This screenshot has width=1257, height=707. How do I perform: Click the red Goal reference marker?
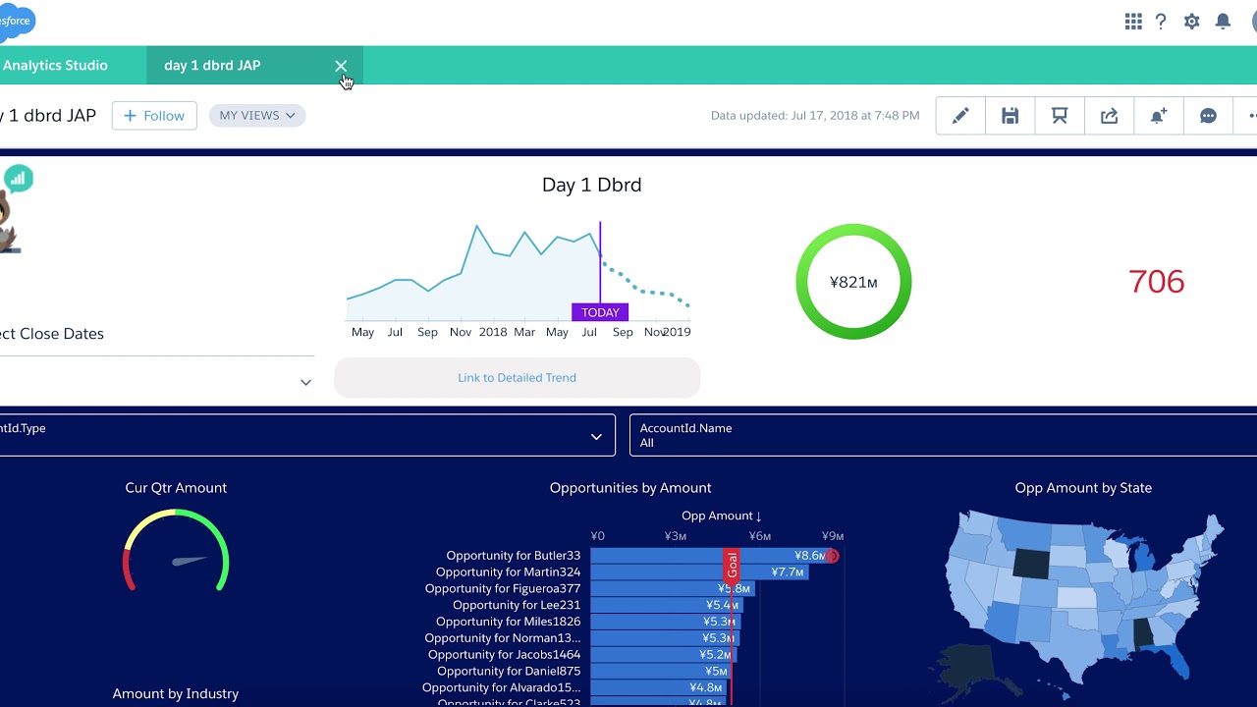click(732, 565)
